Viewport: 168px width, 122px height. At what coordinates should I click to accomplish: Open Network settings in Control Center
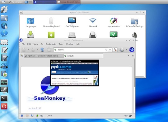point(93,23)
